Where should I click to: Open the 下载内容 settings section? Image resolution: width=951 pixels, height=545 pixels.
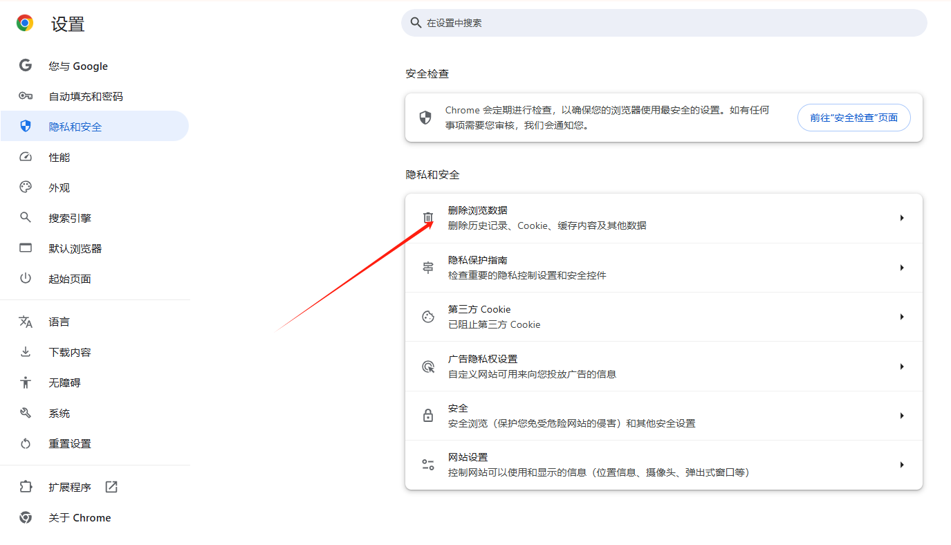tap(95, 352)
